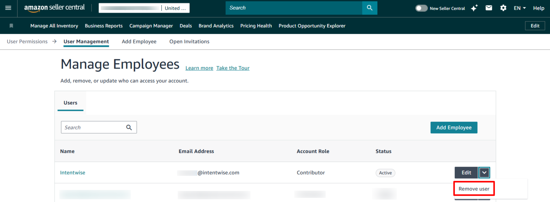
Task: Click the users Search input field
Action: (93, 127)
